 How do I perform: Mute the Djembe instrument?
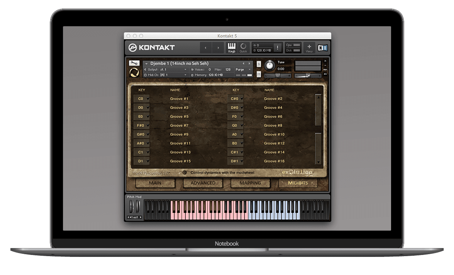point(259,75)
